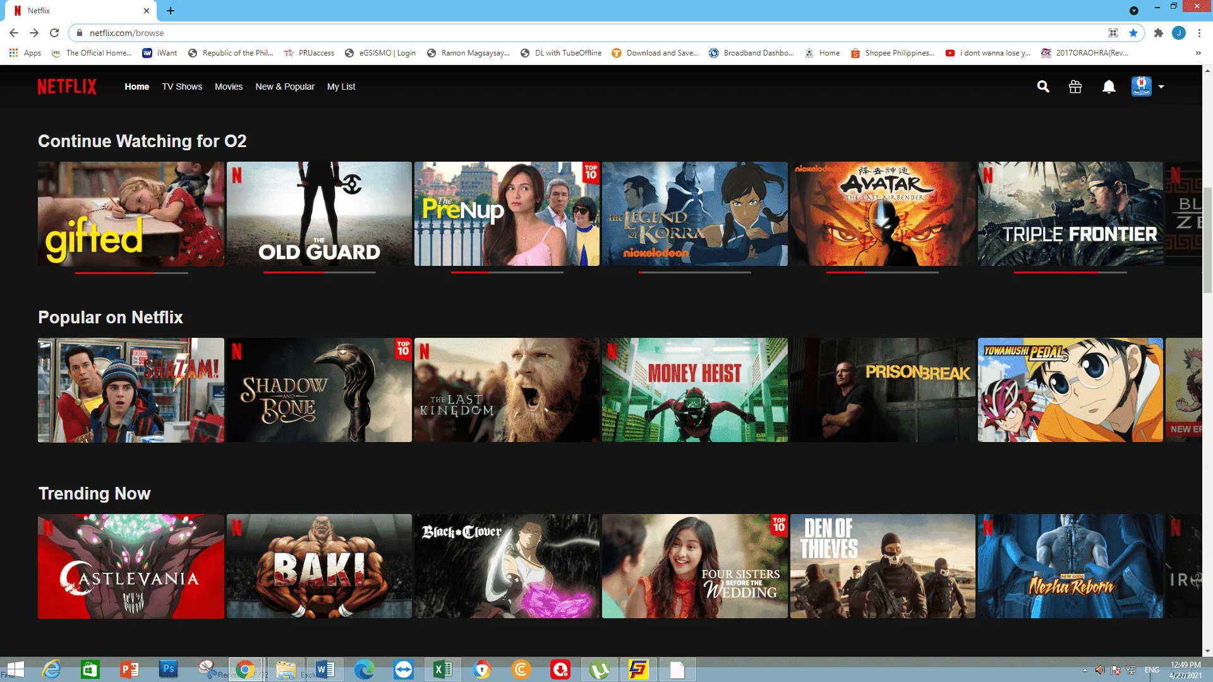Go to the Home tab
The width and height of the screenshot is (1213, 682).
click(136, 87)
